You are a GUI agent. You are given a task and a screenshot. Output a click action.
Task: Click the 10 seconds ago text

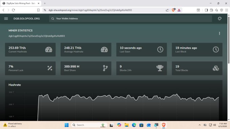[131, 48]
